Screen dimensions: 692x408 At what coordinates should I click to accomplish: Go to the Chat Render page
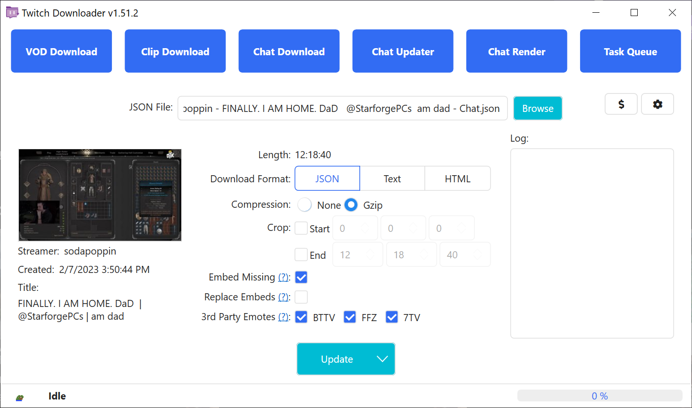point(516,51)
